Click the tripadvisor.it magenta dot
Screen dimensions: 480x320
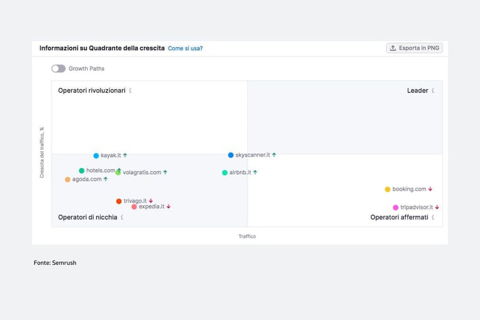pos(395,208)
